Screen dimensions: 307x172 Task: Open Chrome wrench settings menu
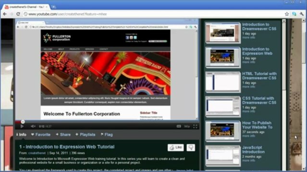302,14
